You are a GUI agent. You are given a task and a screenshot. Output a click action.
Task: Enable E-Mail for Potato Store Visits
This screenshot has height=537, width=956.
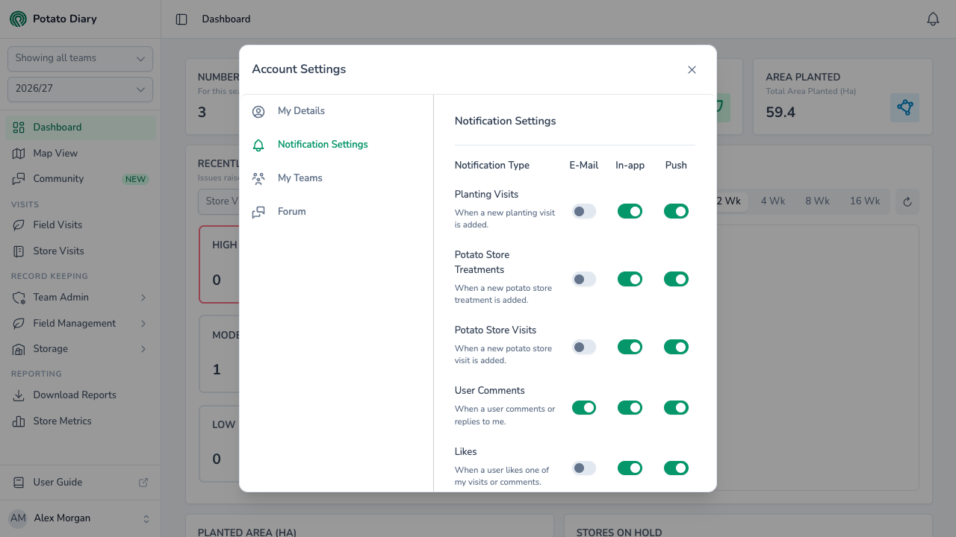point(584,347)
